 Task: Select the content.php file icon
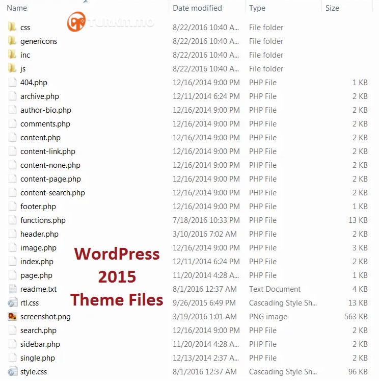point(12,137)
